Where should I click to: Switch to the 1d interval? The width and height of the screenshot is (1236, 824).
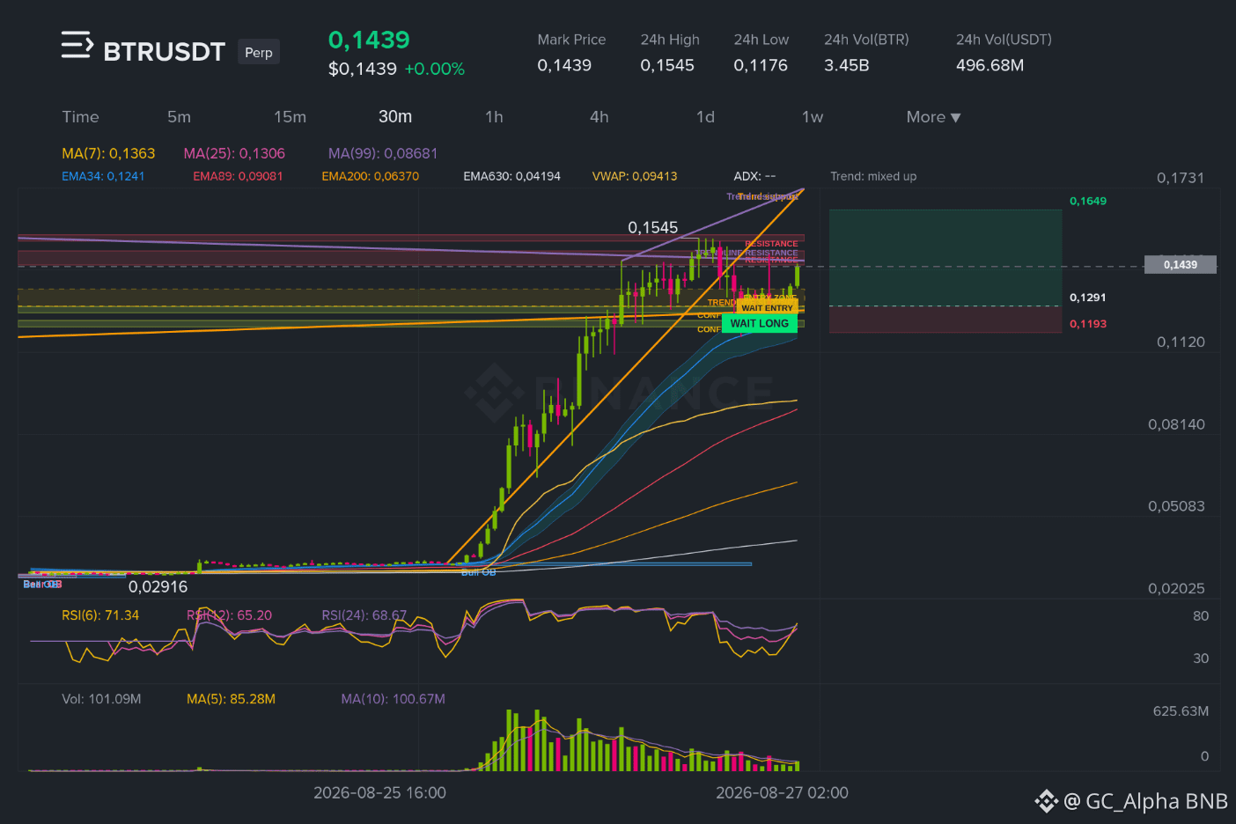click(x=705, y=117)
